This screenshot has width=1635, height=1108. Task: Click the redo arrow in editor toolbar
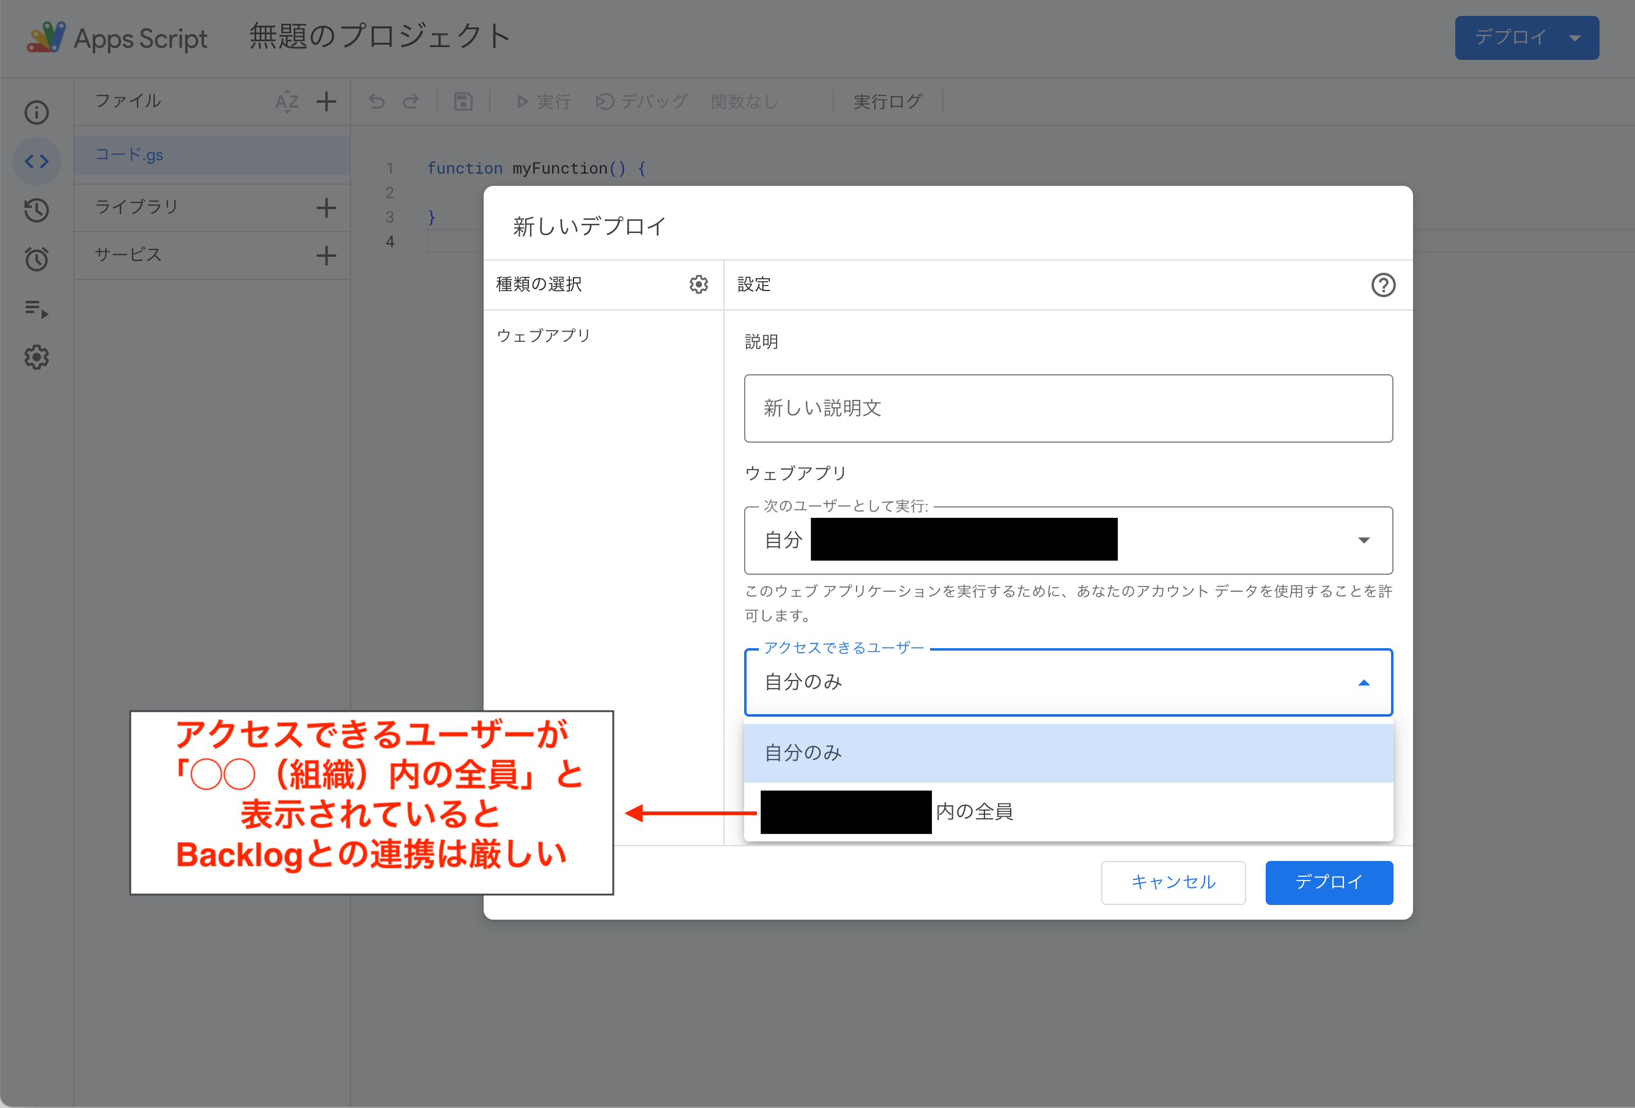click(411, 102)
